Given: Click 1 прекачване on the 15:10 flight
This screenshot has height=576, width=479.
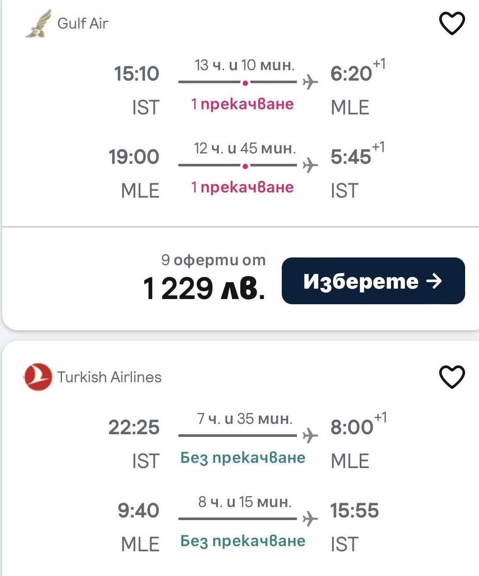Looking at the screenshot, I should [x=243, y=104].
